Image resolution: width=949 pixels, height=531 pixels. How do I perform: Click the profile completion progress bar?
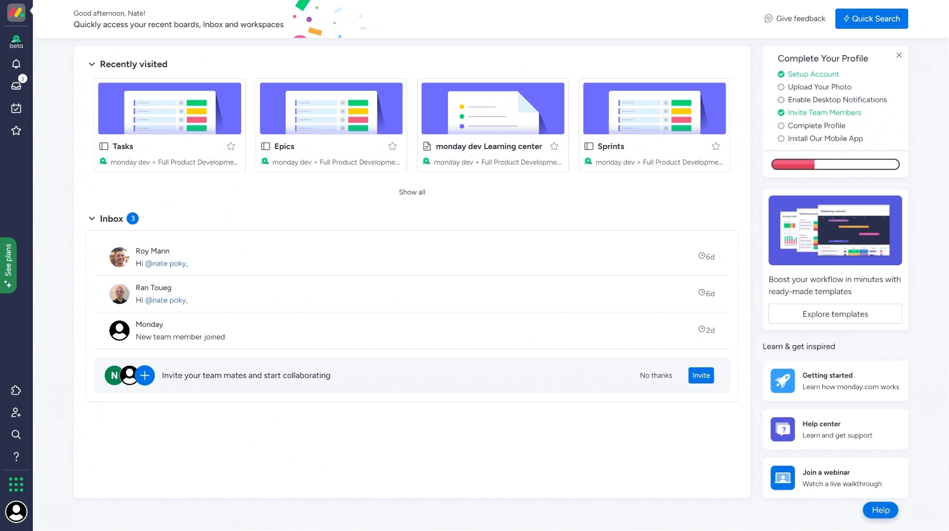tap(834, 164)
